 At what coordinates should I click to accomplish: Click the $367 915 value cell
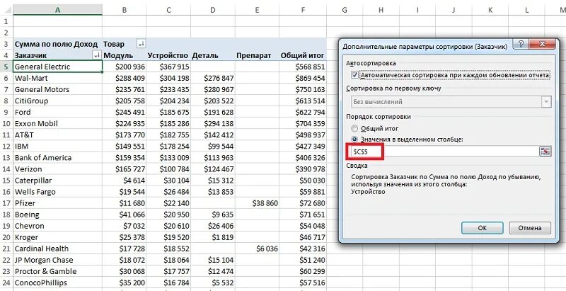pos(168,67)
